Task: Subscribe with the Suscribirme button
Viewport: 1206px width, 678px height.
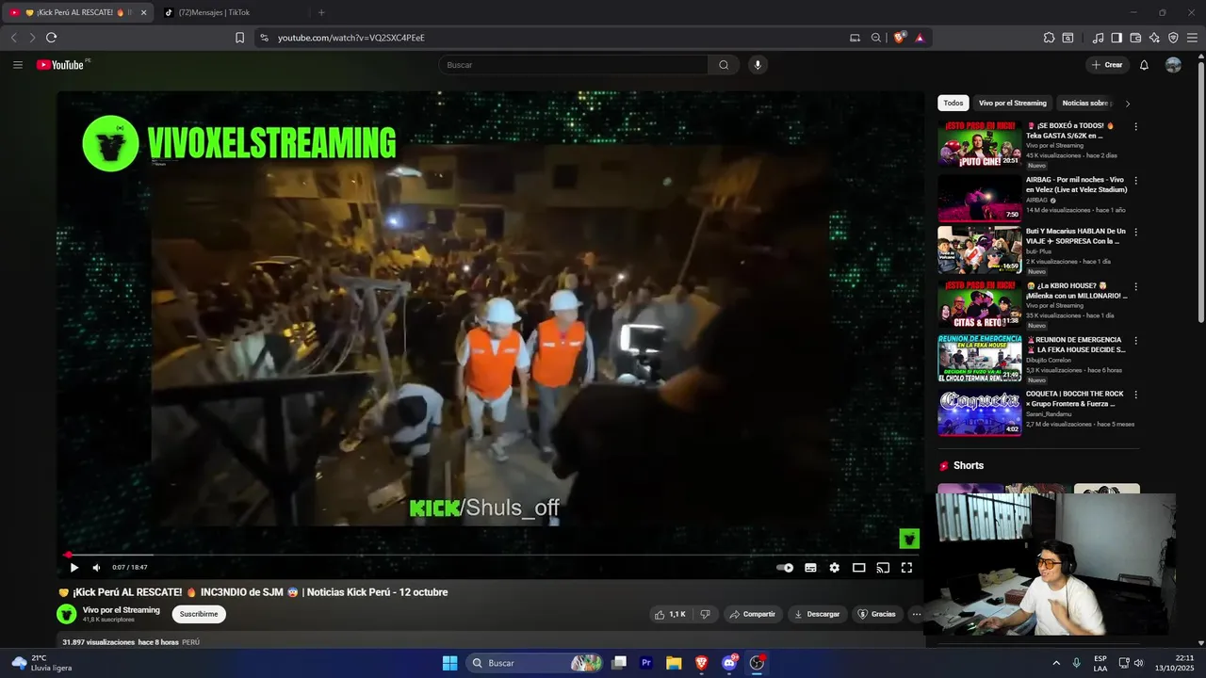Action: coord(199,614)
